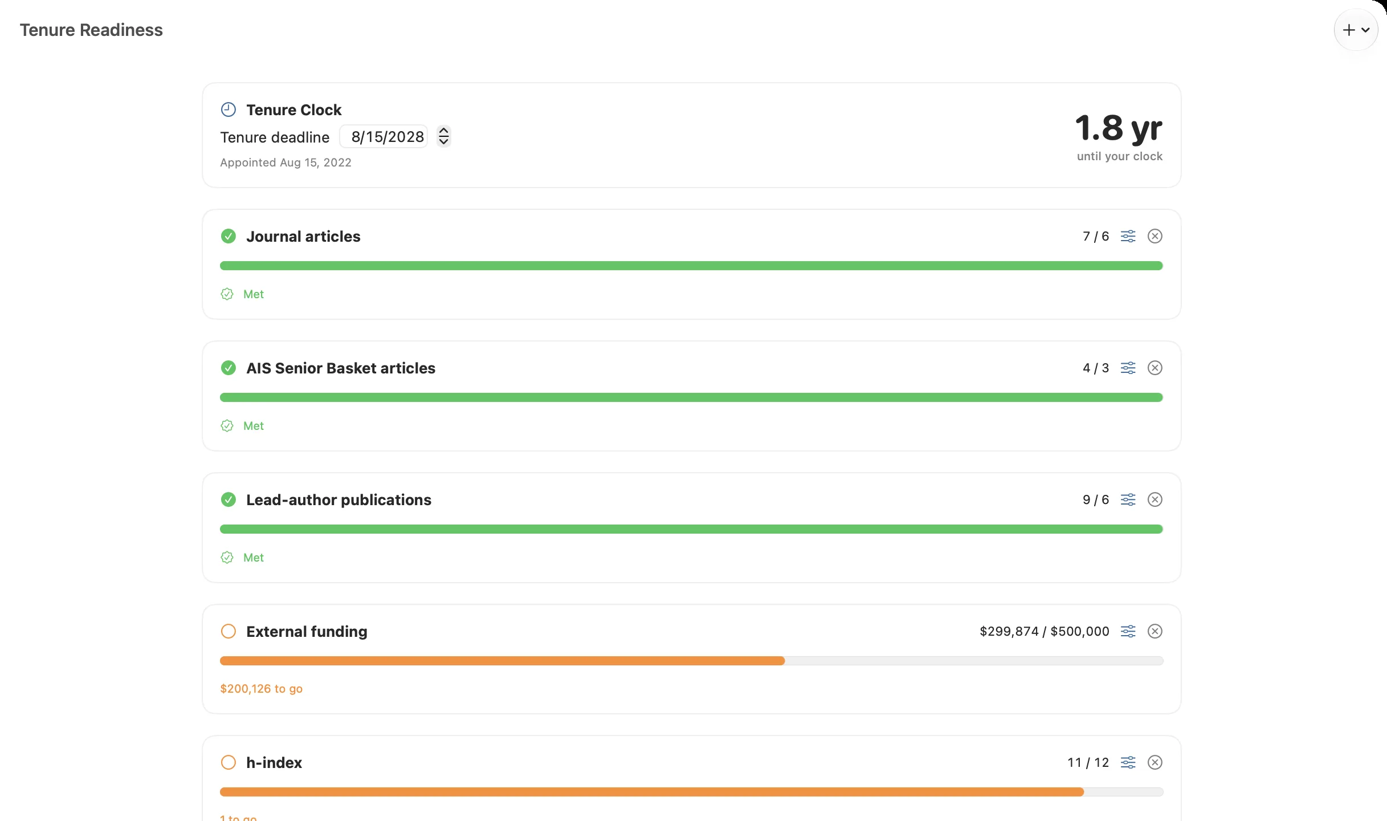Remove the Journal articles requirement
This screenshot has height=821, width=1387.
(1155, 236)
